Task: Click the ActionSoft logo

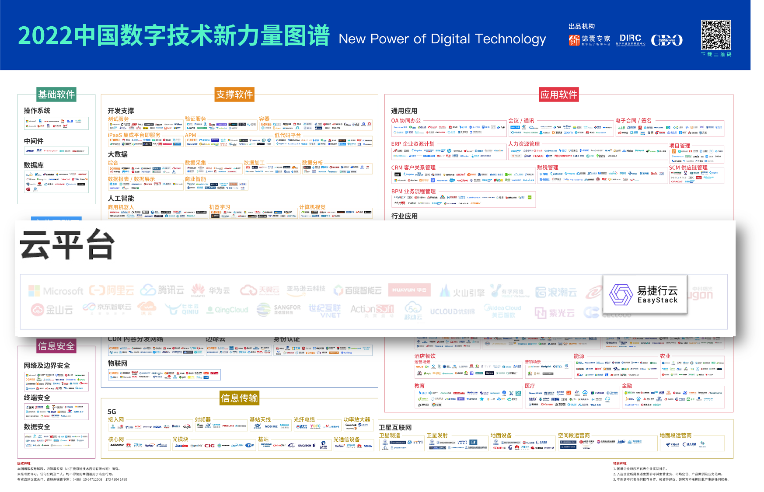Action: 372,310
